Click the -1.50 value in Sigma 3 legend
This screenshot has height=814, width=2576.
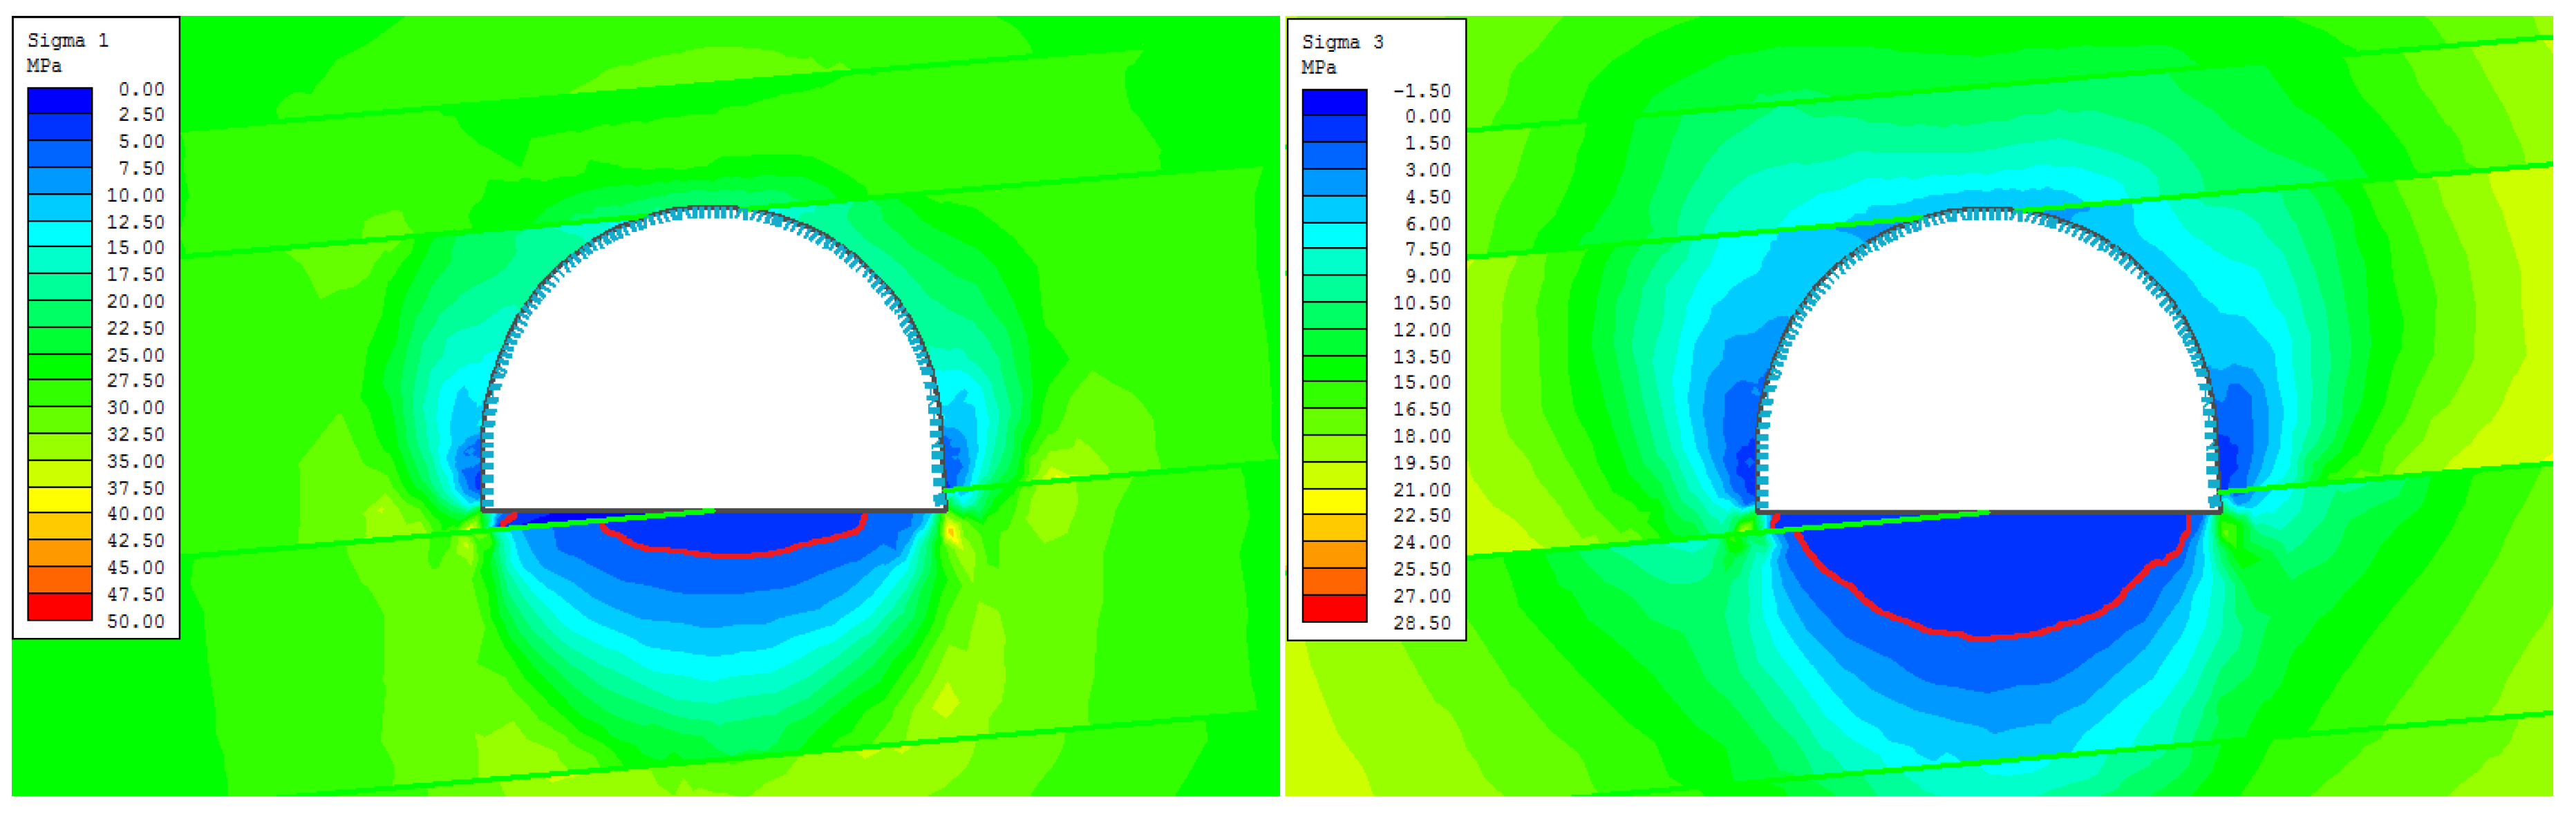[1421, 91]
